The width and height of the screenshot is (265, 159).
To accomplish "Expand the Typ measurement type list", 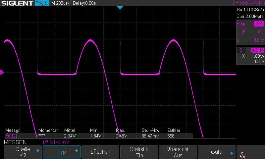I will point(62,152).
